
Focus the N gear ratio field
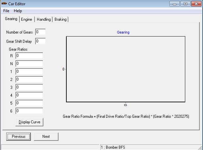tap(29, 63)
